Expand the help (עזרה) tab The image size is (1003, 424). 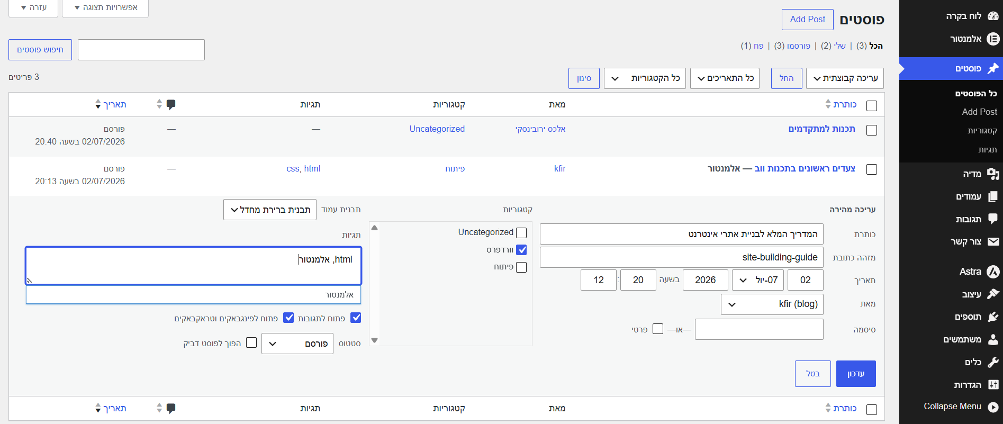click(x=33, y=8)
